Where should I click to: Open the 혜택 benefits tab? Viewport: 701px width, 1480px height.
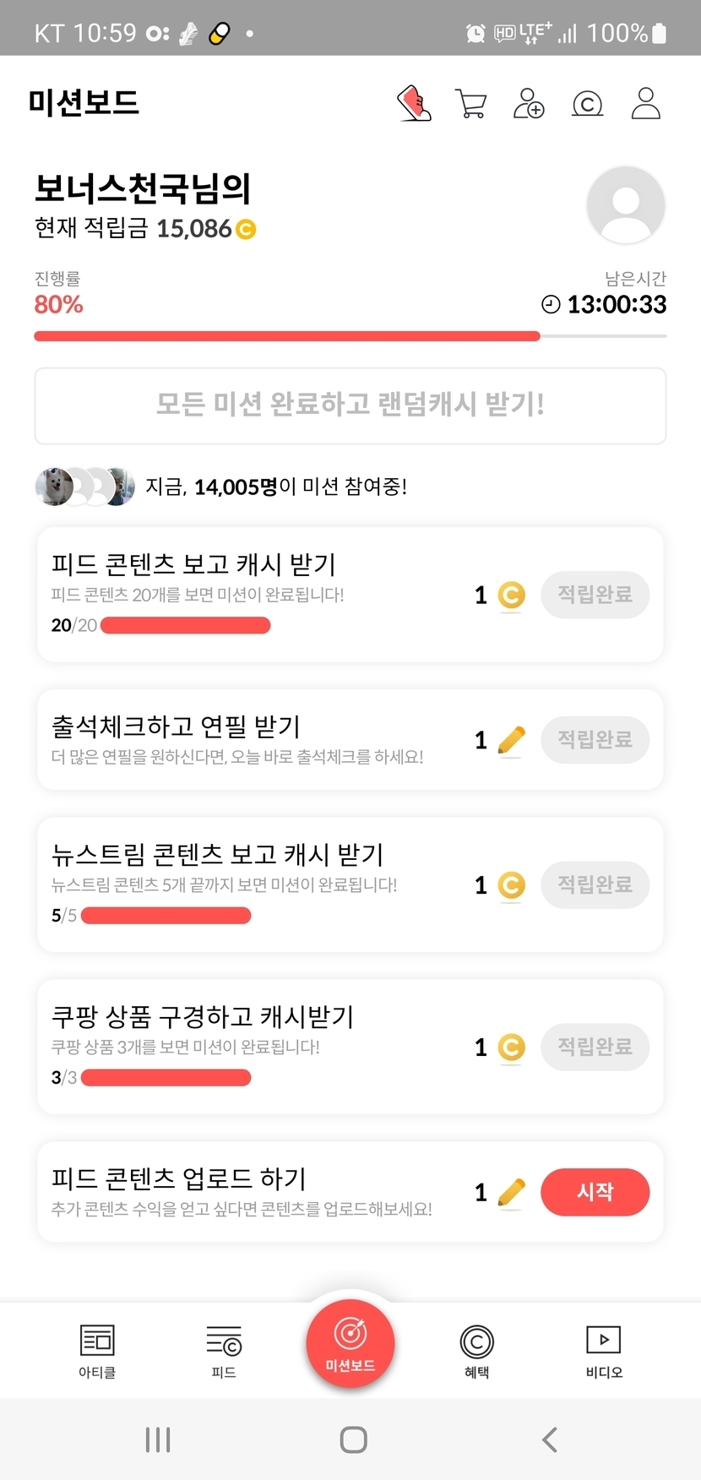[477, 1350]
